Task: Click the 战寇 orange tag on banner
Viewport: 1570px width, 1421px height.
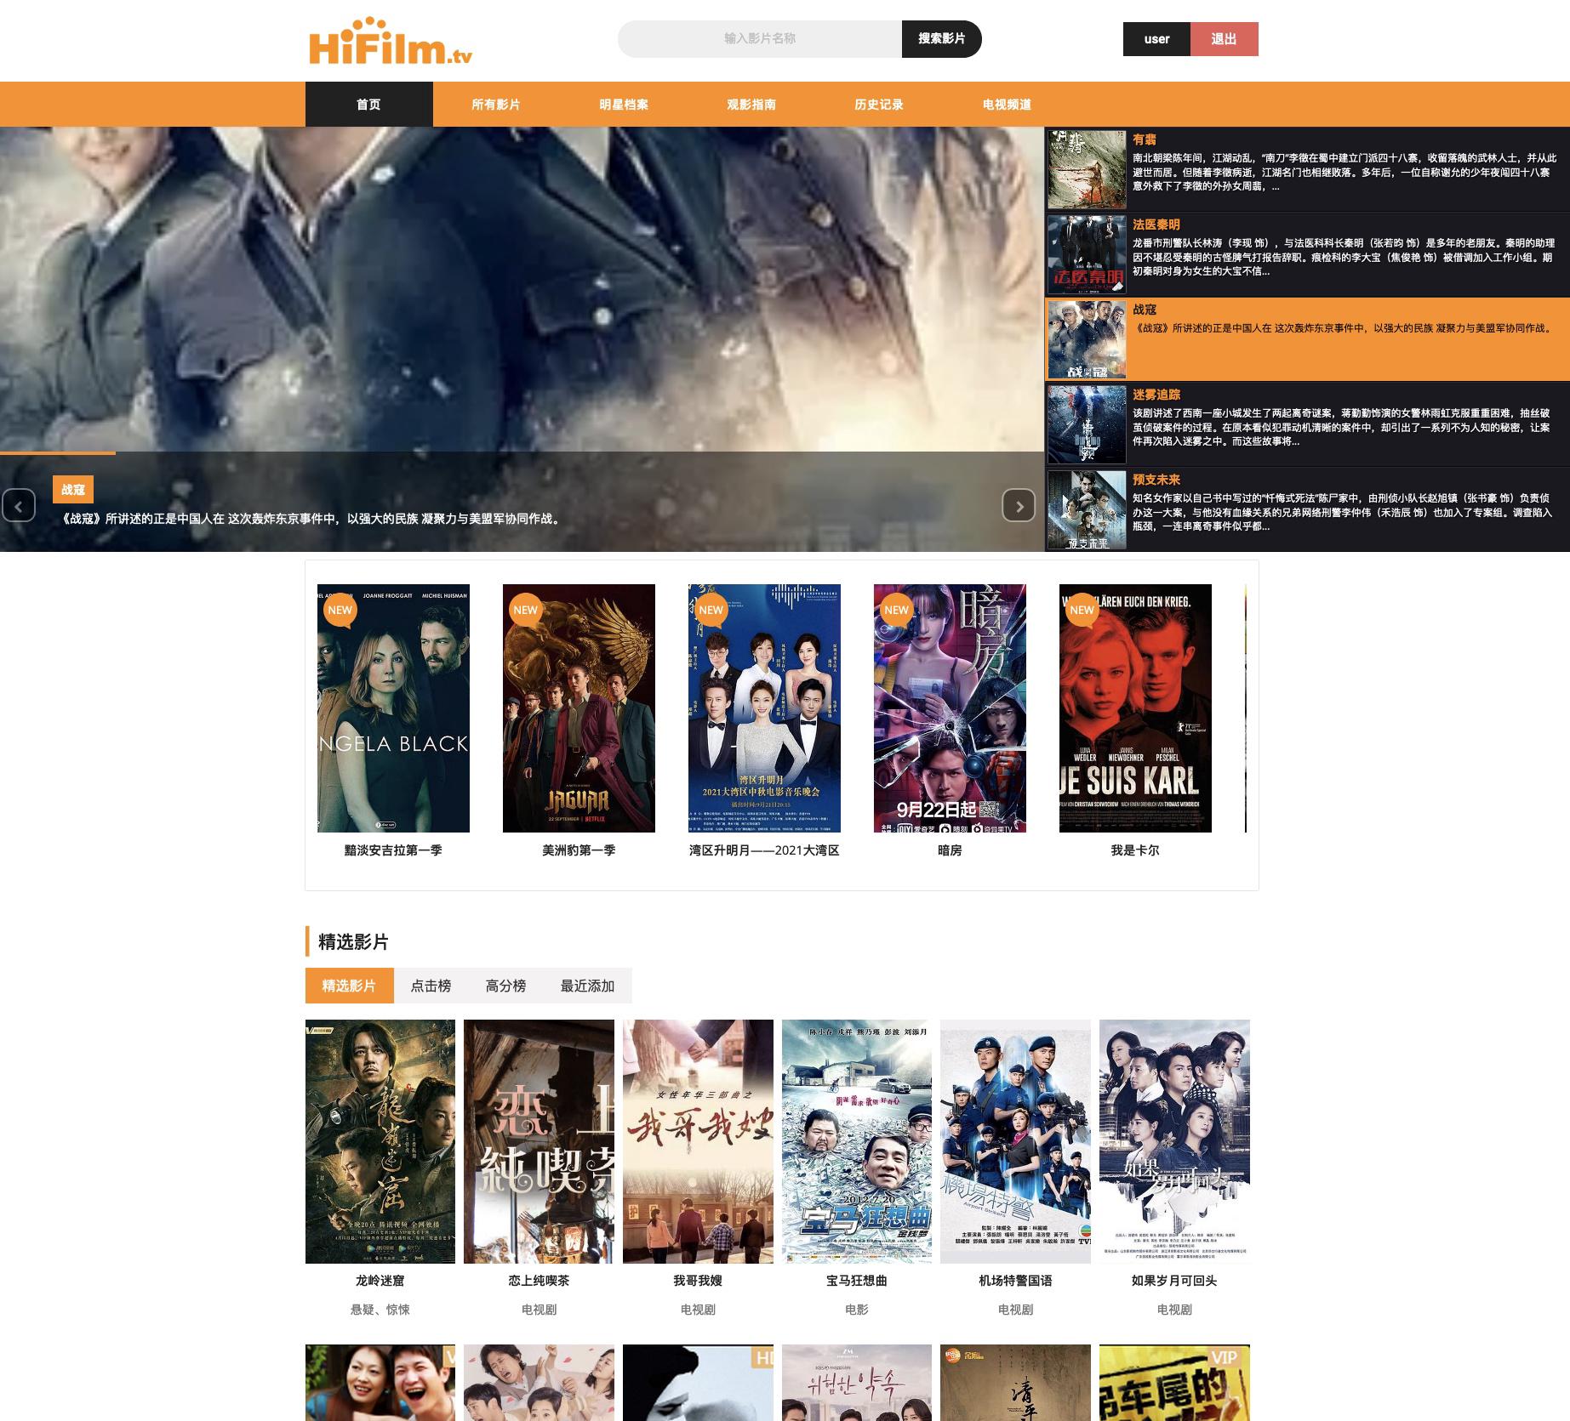Action: pyautogui.click(x=73, y=490)
